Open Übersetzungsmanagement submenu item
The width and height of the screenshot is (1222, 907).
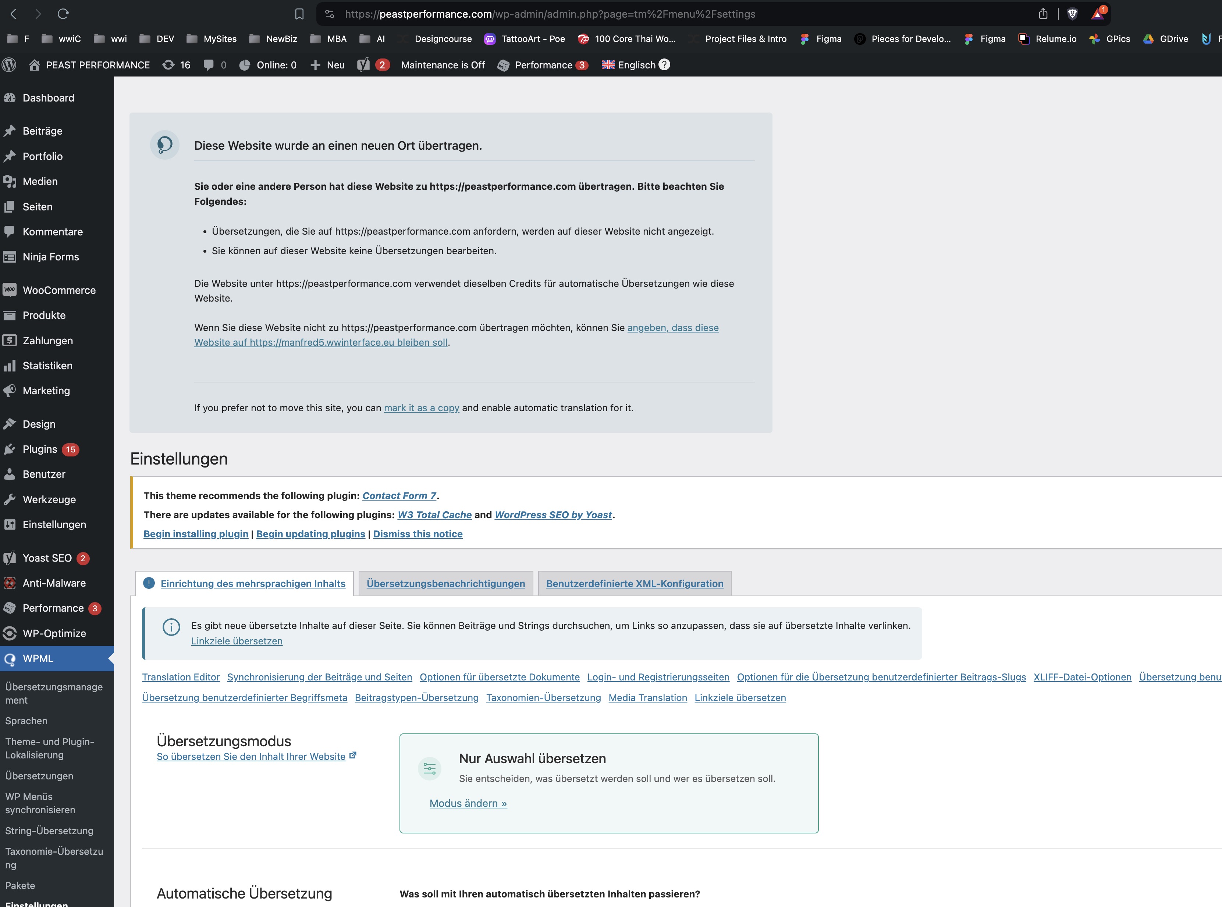click(54, 693)
